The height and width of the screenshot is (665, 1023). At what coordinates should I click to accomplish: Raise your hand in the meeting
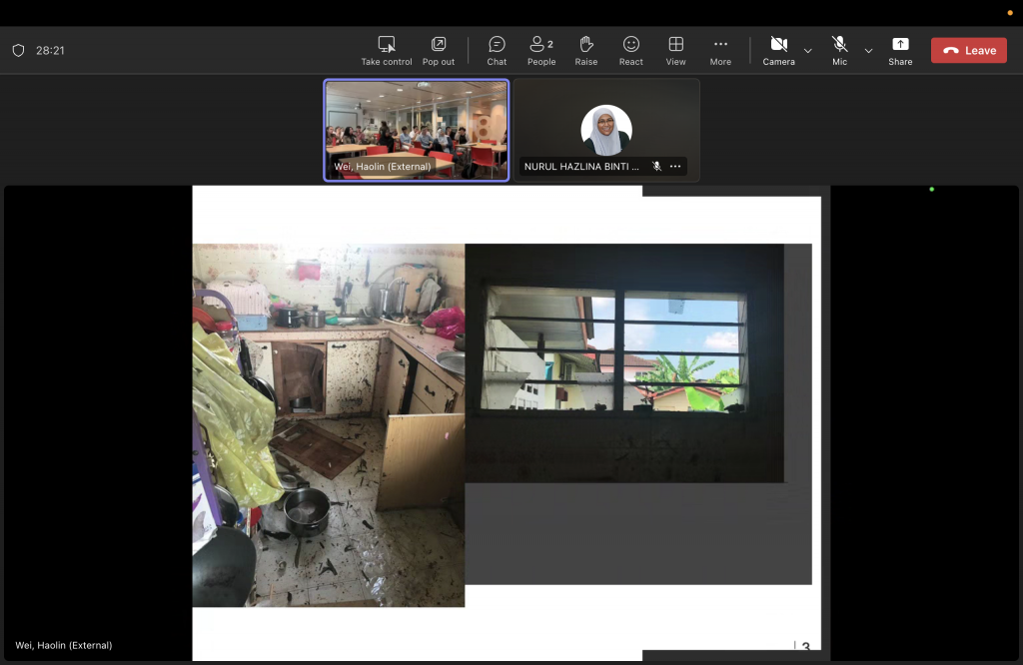click(585, 51)
